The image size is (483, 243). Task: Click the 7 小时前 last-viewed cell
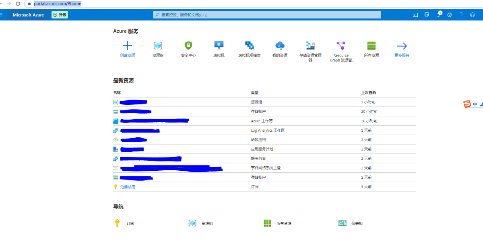tap(368, 102)
